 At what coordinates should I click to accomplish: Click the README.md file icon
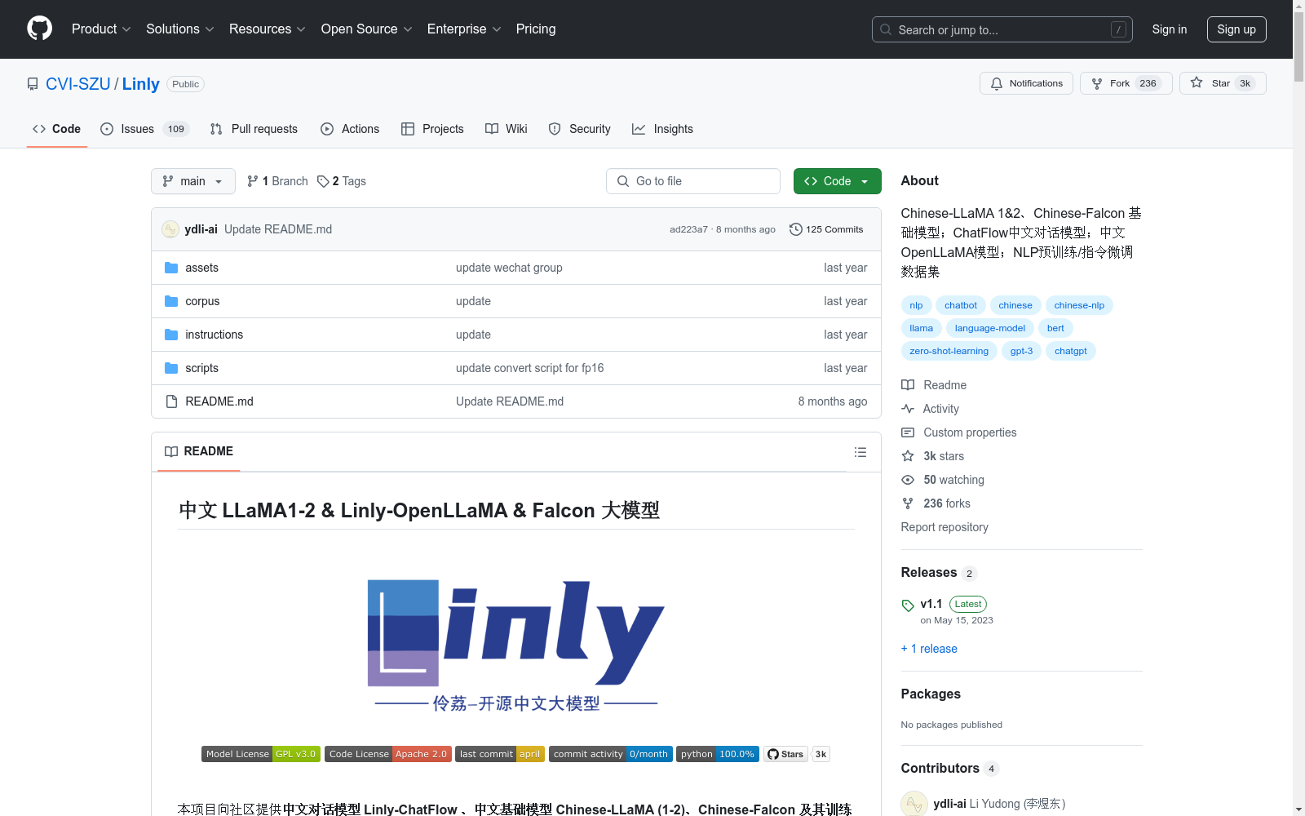coord(171,401)
